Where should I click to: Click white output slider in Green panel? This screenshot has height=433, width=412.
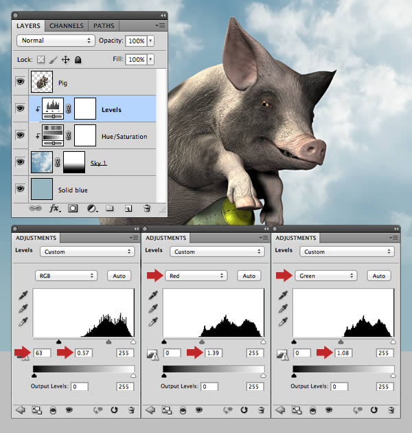393,375
